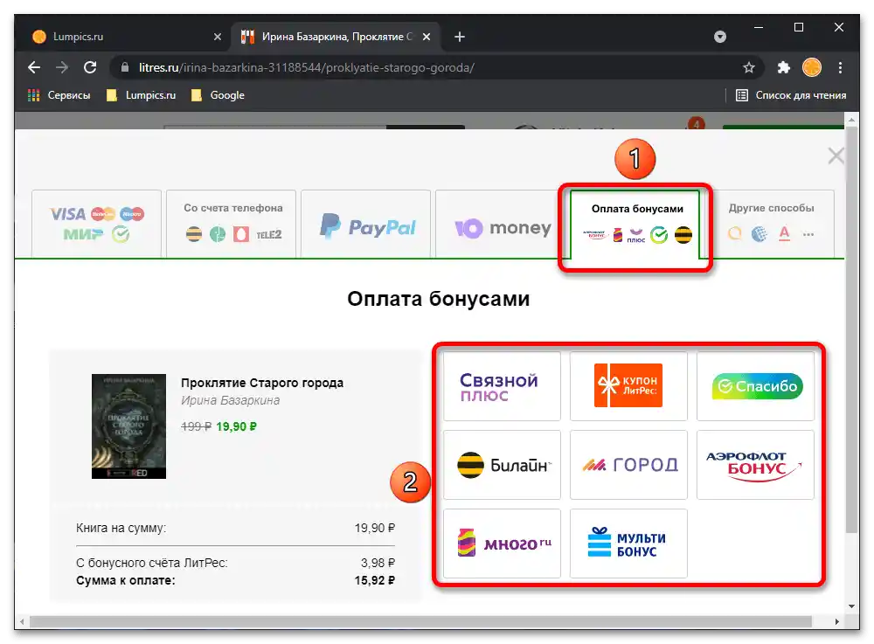
Task: Select the Другие способы tab
Action: (772, 224)
